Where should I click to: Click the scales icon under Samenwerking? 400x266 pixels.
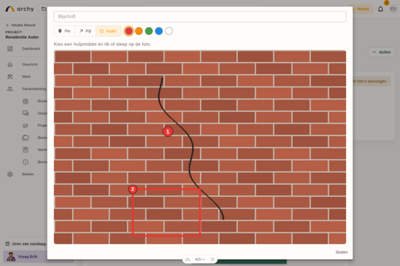25,101
